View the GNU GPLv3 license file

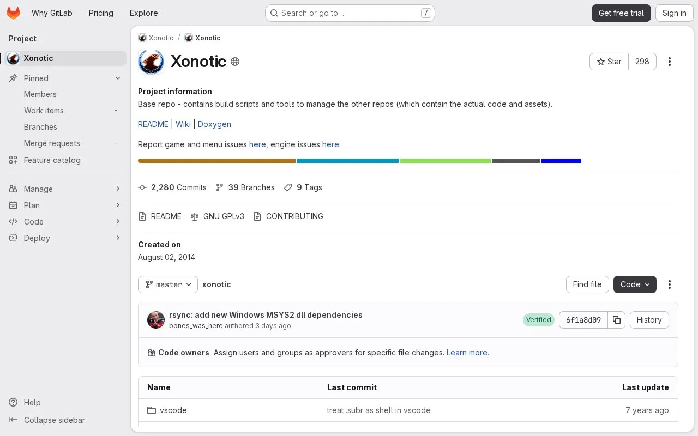(218, 216)
